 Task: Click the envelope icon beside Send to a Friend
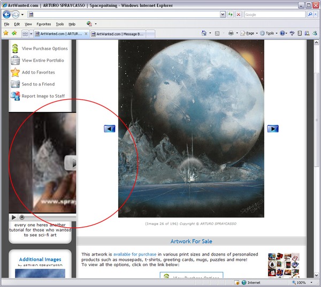(x=15, y=84)
